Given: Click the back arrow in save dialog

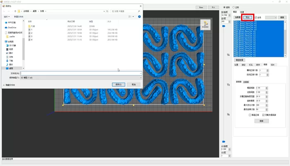Looking at the screenshot, I should (x=4, y=11).
